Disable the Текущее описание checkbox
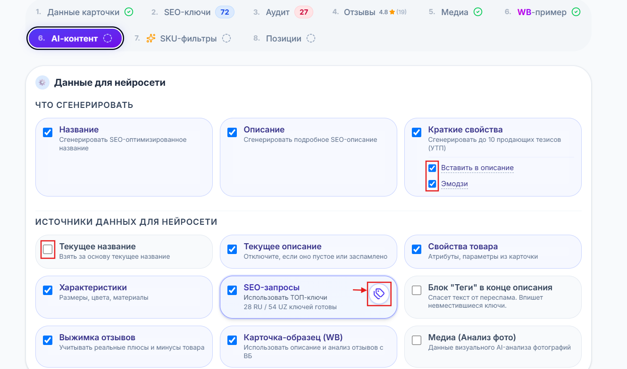627x369 pixels. point(232,249)
